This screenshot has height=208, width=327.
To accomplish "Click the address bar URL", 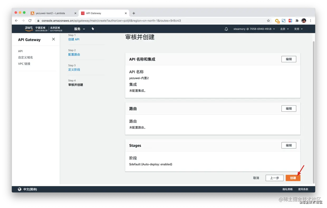I will 111,21.
